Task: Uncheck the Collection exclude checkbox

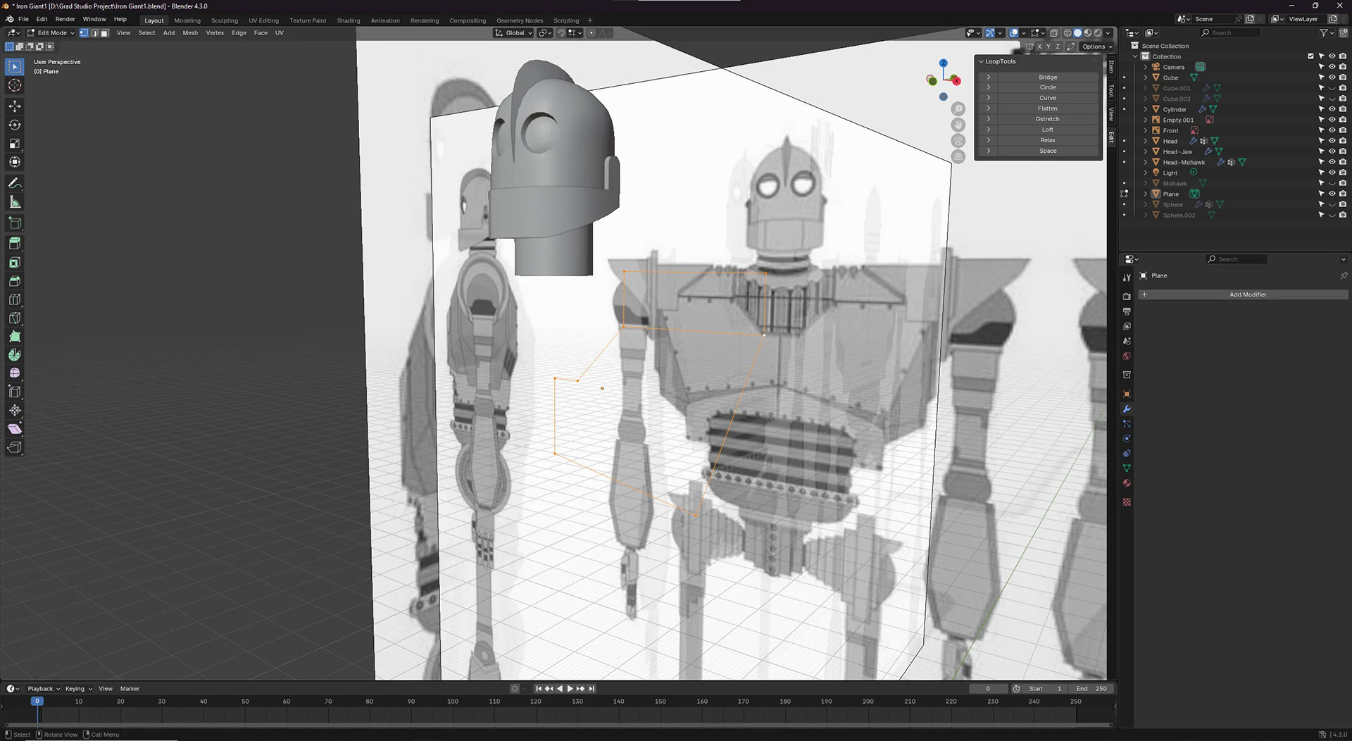Action: [1310, 56]
